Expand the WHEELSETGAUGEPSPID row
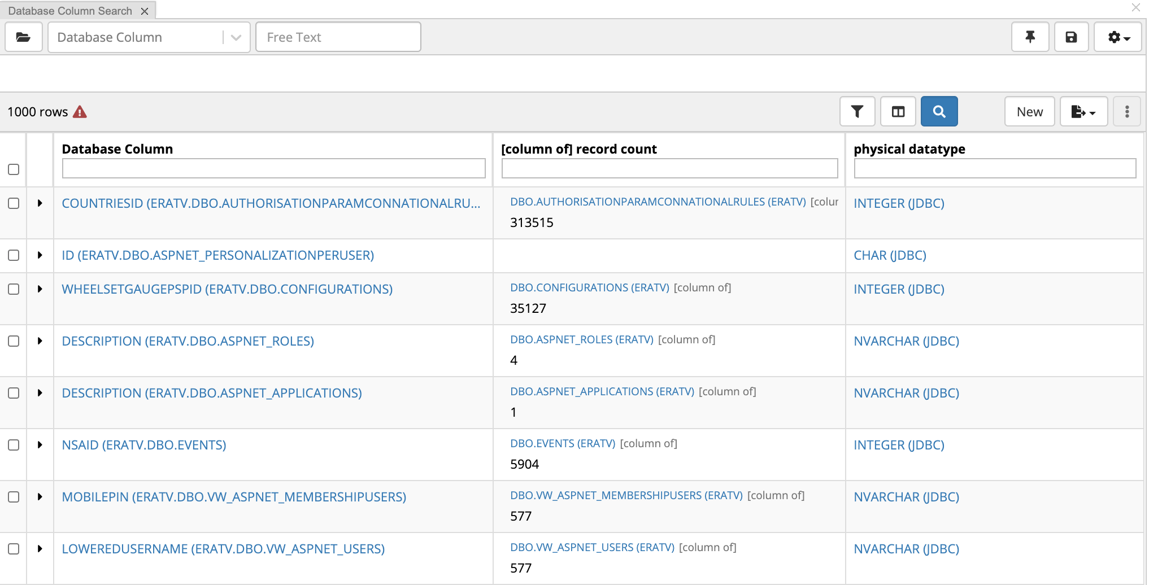This screenshot has height=585, width=1149. (40, 289)
